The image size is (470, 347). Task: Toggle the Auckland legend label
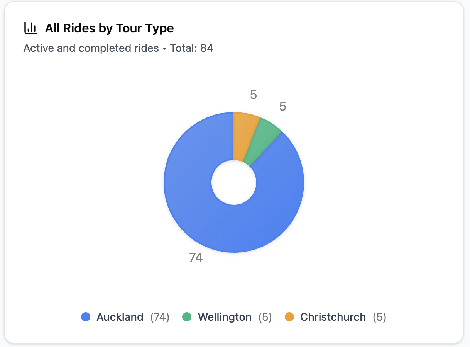(x=120, y=317)
